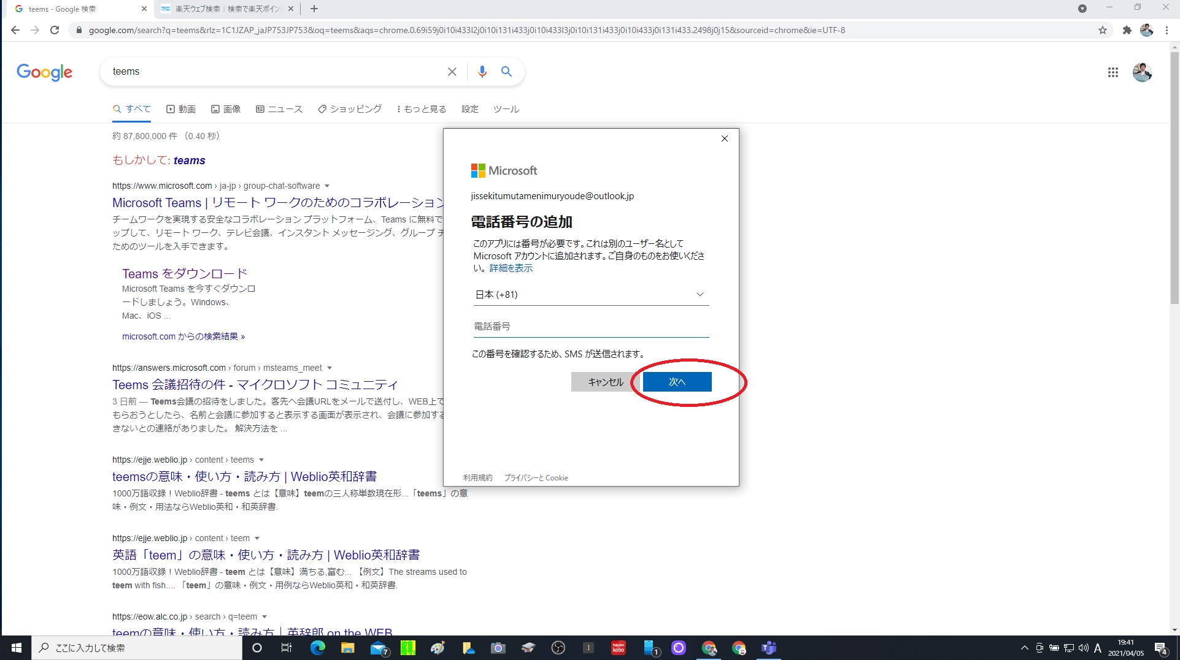The height and width of the screenshot is (660, 1180).
Task: Open microsoft.com からの検索結果 link
Action: pyautogui.click(x=183, y=336)
